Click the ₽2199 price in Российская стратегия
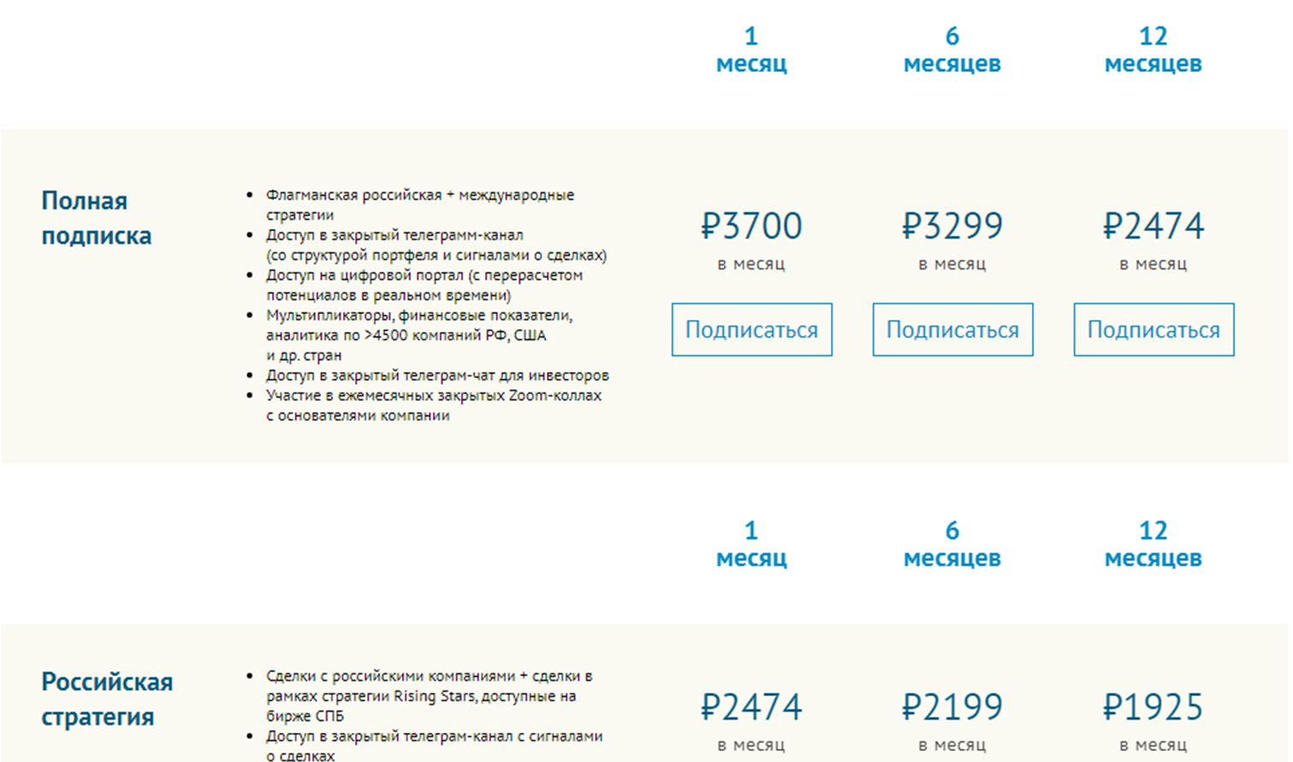The width and height of the screenshot is (1293, 762). (952, 707)
